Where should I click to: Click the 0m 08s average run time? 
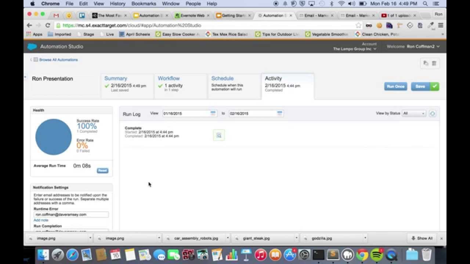pos(82,166)
